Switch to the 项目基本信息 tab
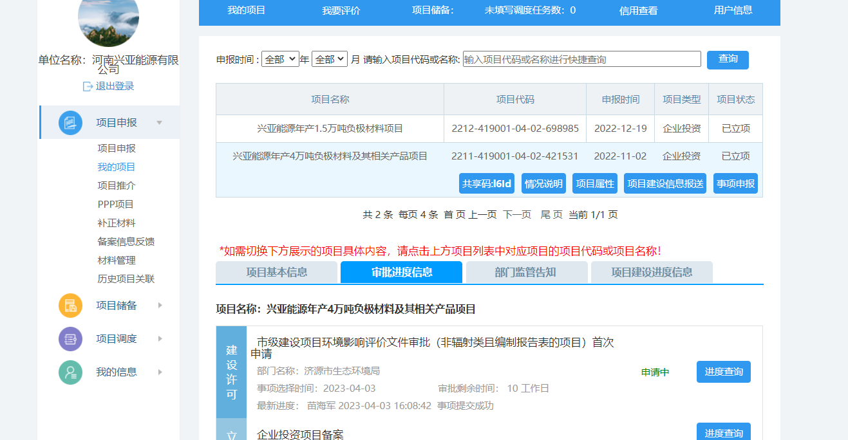Viewport: 848px width, 440px height. click(x=276, y=272)
